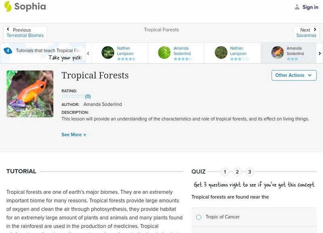Go to Next Savannas lesson
This screenshot has width=323, height=233.
(x=306, y=32)
